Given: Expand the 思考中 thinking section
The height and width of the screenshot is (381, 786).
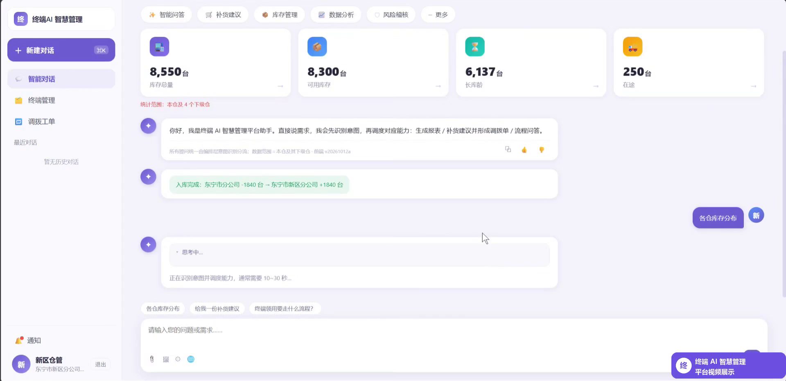Looking at the screenshot, I should [x=359, y=255].
